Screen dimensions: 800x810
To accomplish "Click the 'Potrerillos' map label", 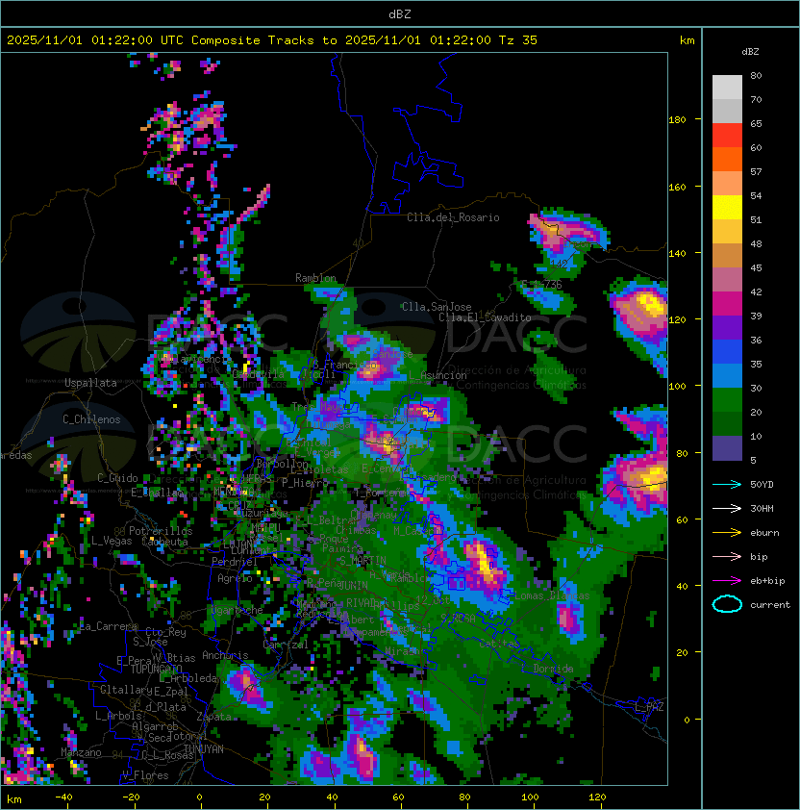I will (x=161, y=531).
